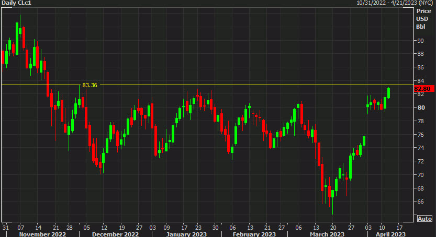Click the 19 date tick in December
The width and height of the screenshot is (436, 237).
tap(122, 228)
